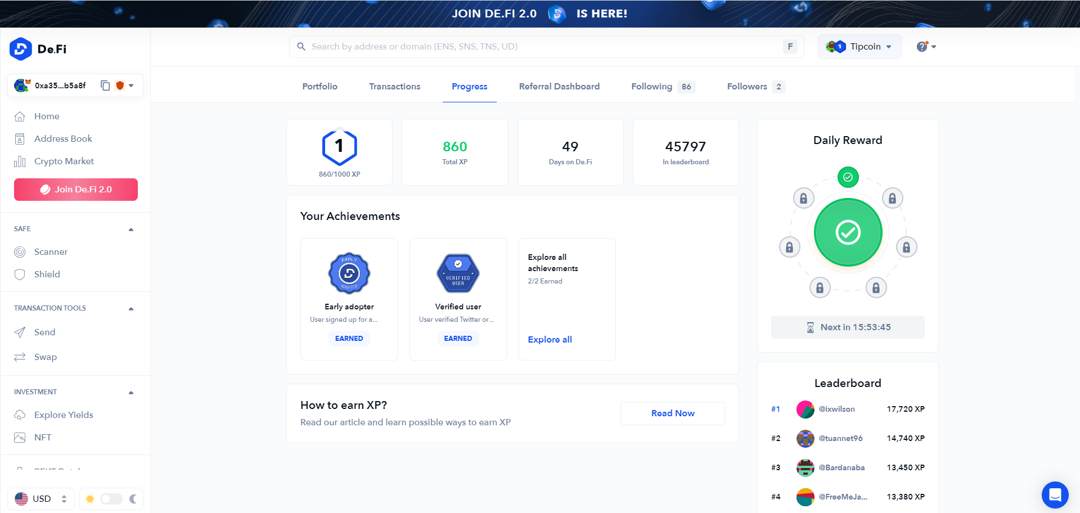Click the Send paper plane icon
Screen dimensions: 1080x513
(20, 332)
